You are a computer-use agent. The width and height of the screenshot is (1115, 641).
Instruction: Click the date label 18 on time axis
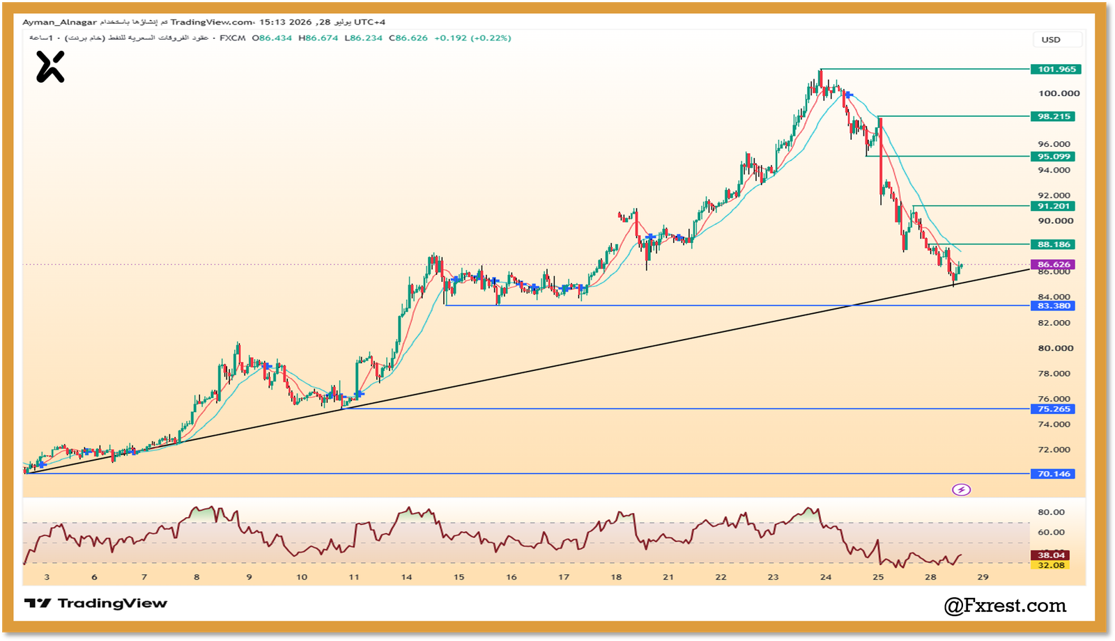616,577
